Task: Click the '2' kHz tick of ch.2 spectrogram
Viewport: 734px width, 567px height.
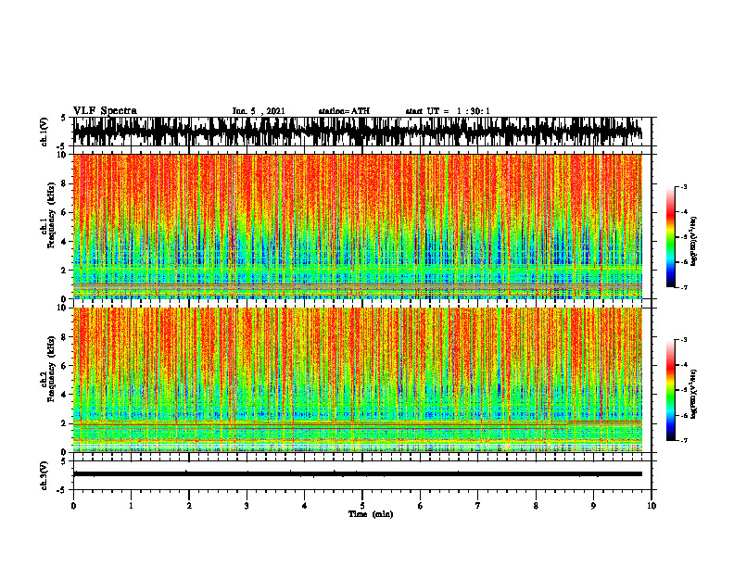Action: [x=65, y=423]
